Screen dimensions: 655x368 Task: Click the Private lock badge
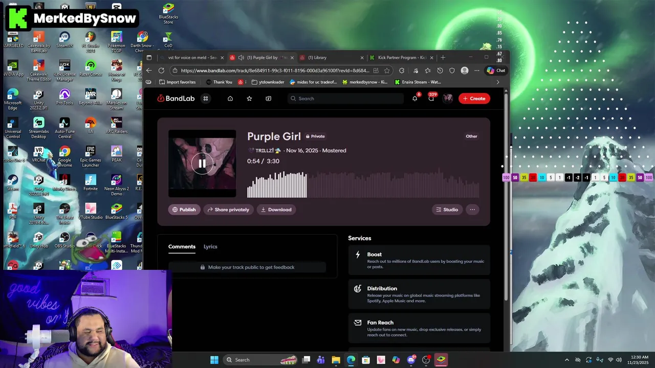click(x=315, y=136)
